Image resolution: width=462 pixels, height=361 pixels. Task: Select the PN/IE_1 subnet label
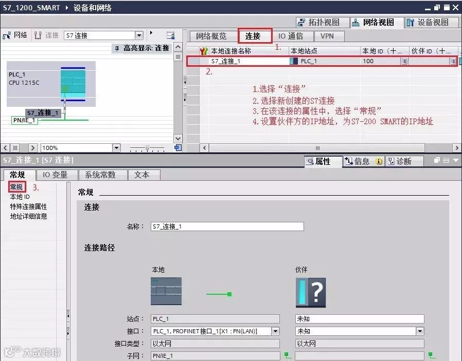coord(25,120)
